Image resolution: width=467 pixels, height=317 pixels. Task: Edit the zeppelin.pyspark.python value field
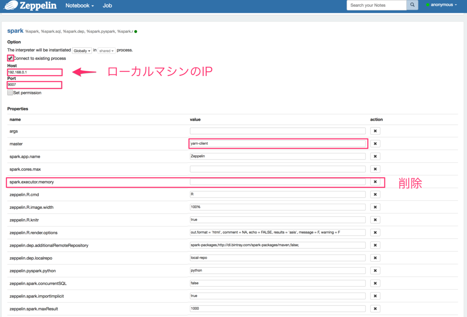(278, 270)
